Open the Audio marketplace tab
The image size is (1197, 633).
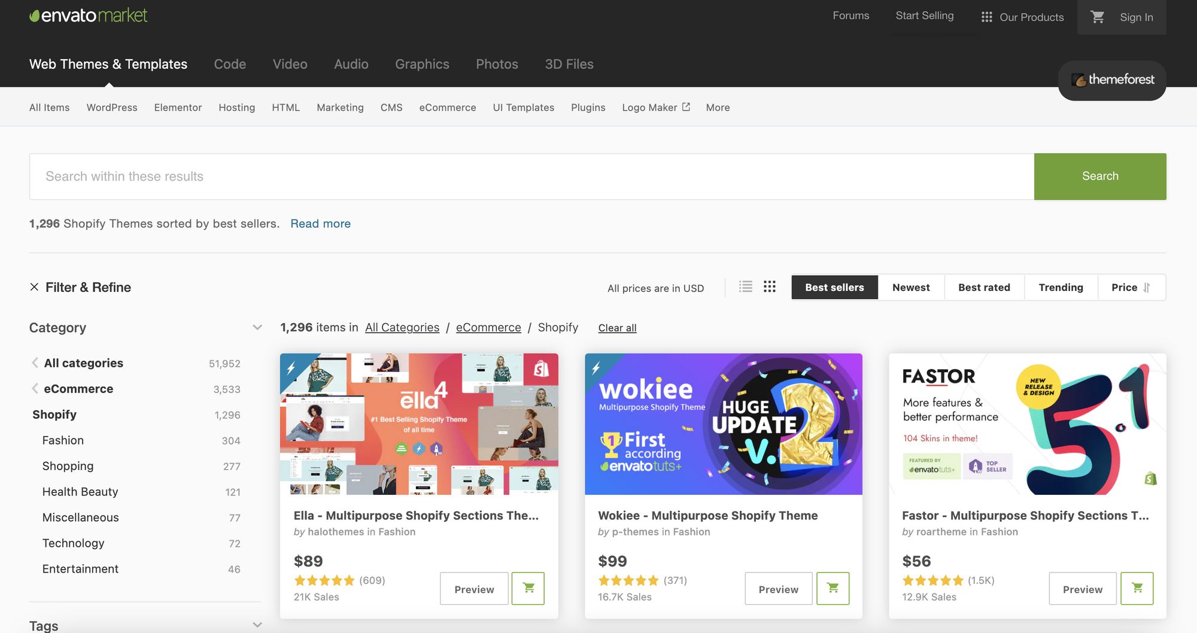pos(351,64)
